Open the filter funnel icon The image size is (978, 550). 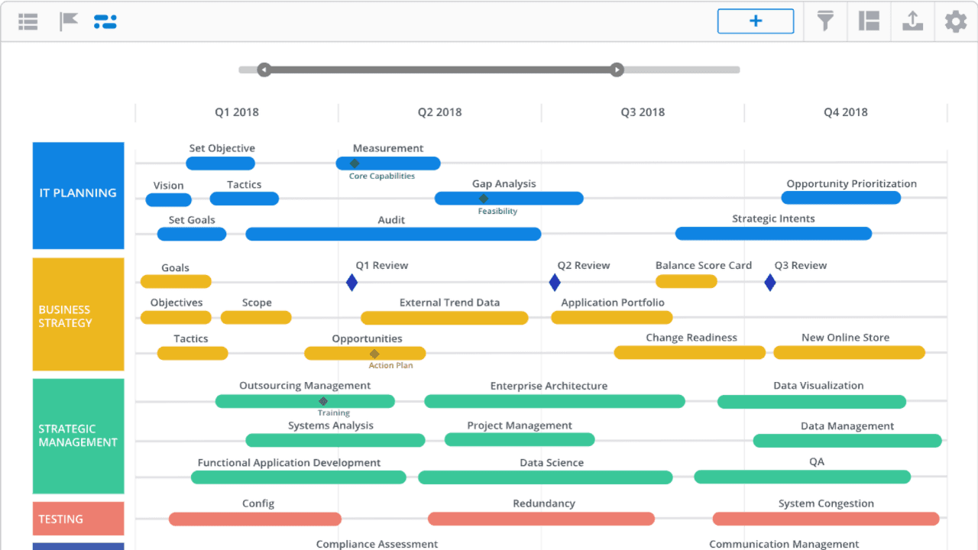click(825, 21)
